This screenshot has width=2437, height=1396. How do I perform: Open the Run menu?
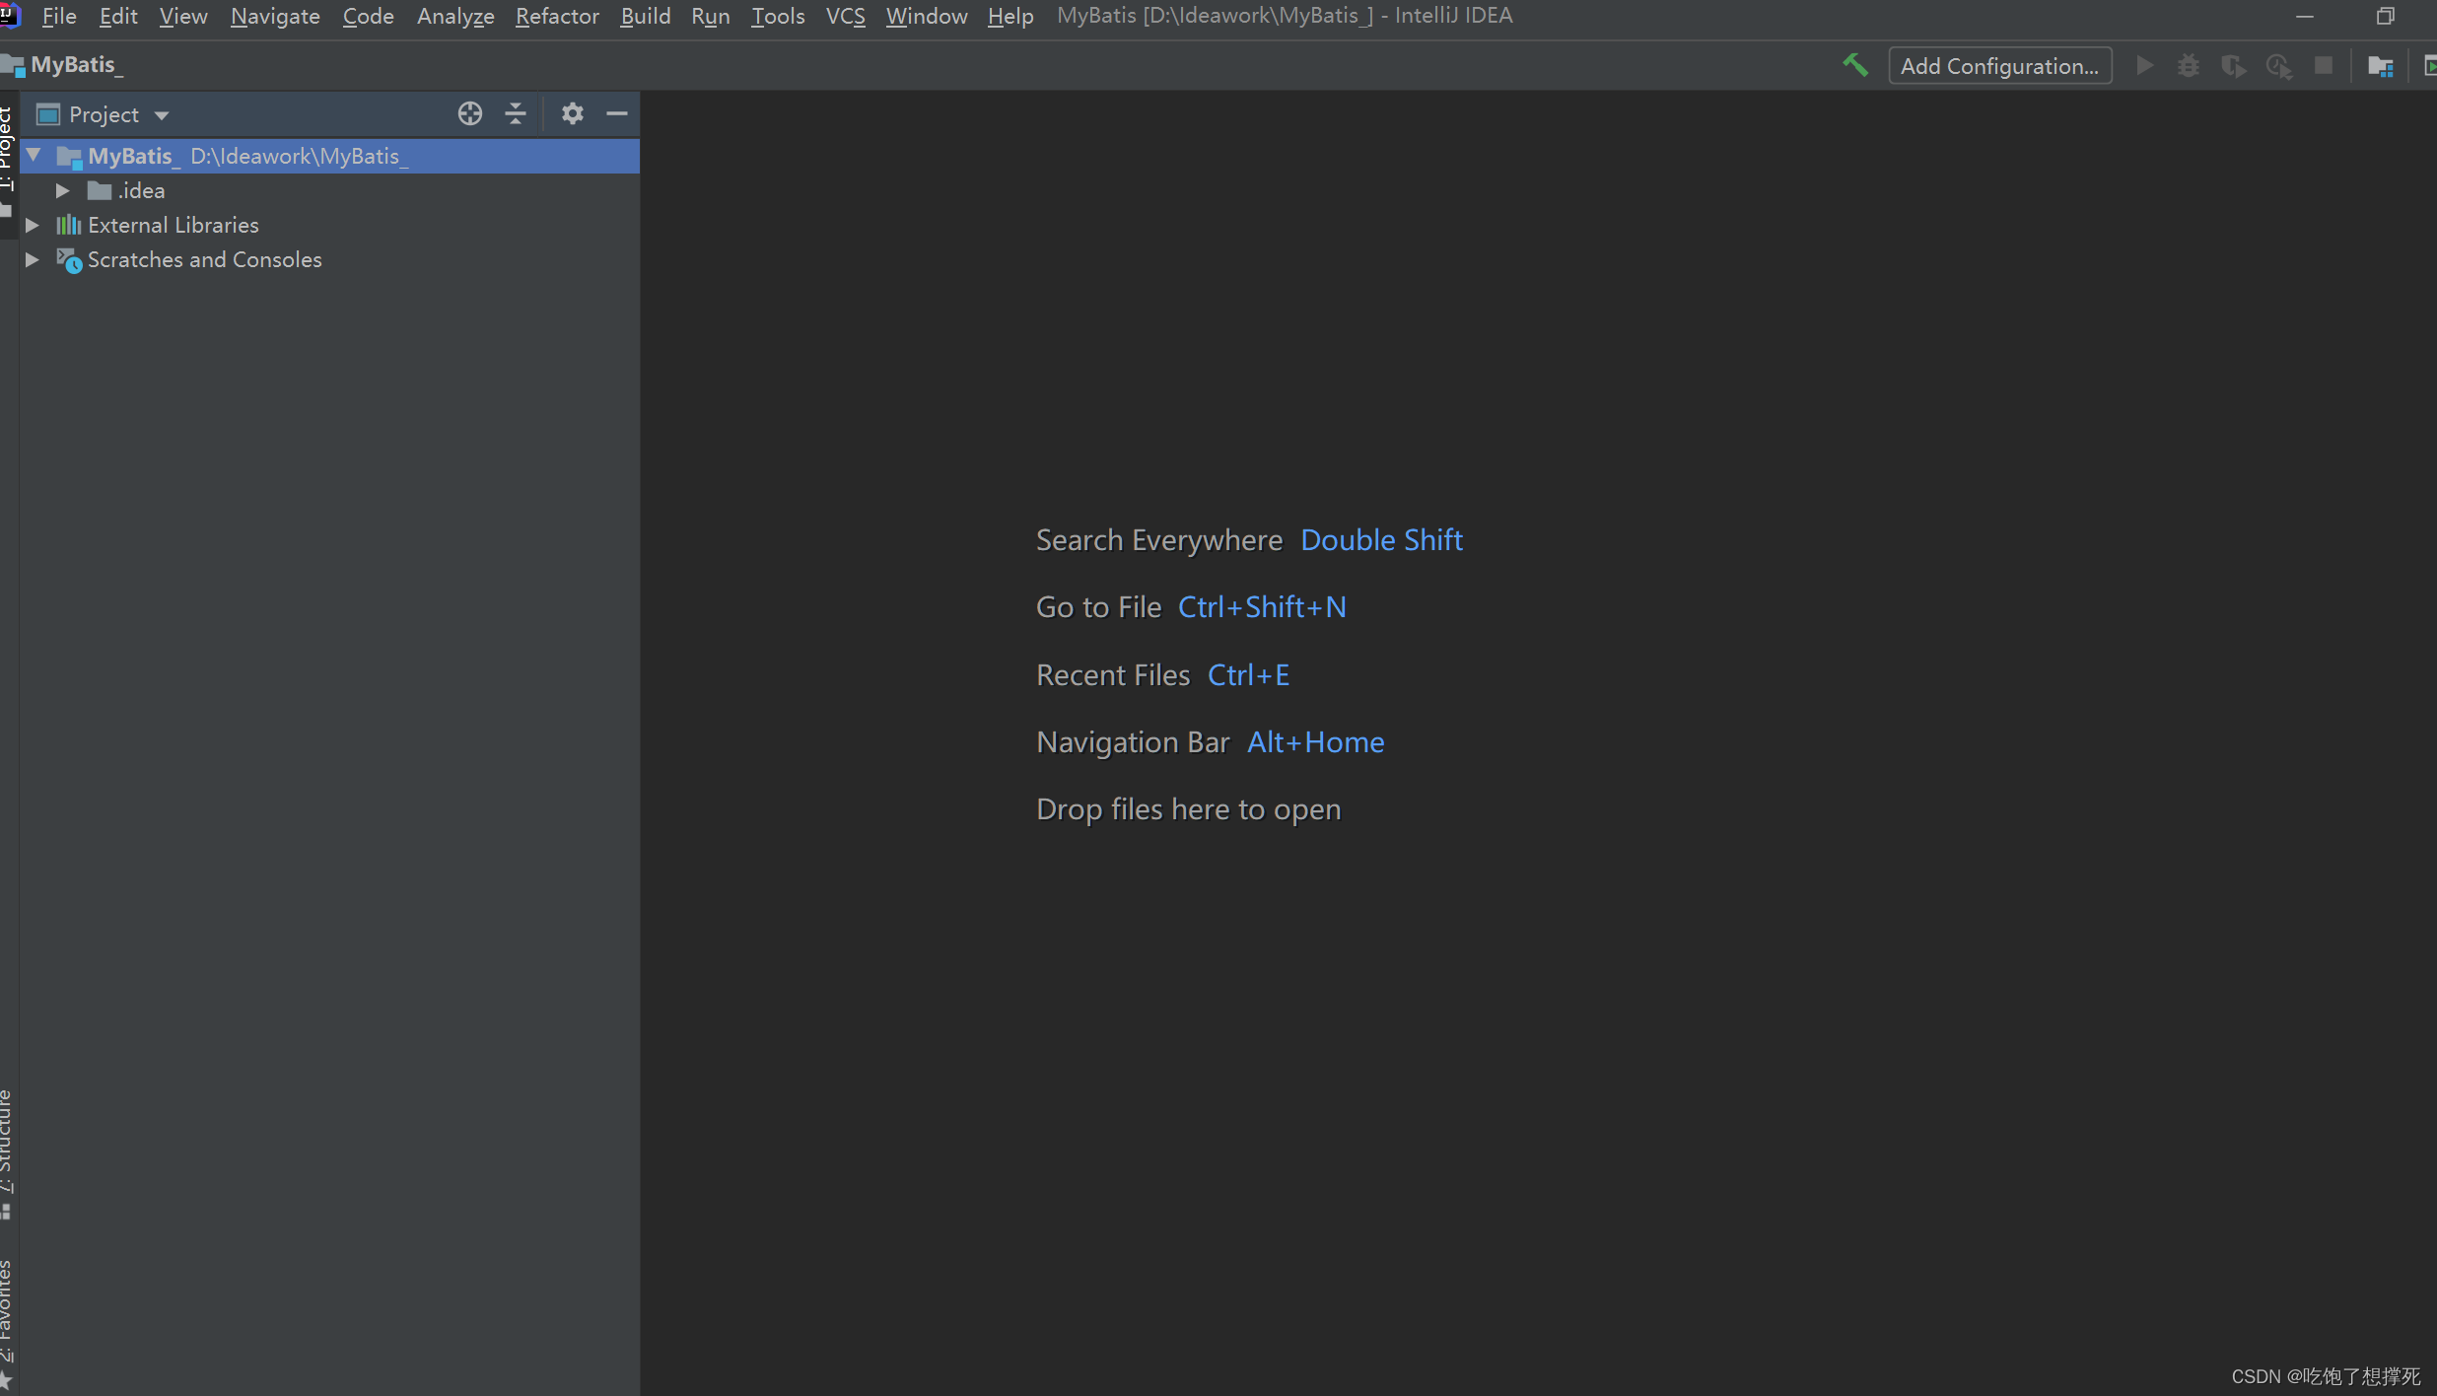[711, 16]
